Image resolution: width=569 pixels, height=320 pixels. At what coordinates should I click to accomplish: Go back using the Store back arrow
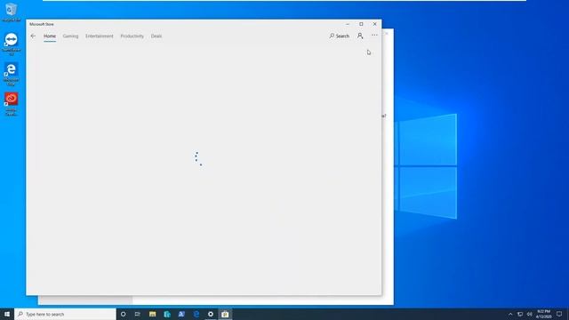click(x=33, y=36)
